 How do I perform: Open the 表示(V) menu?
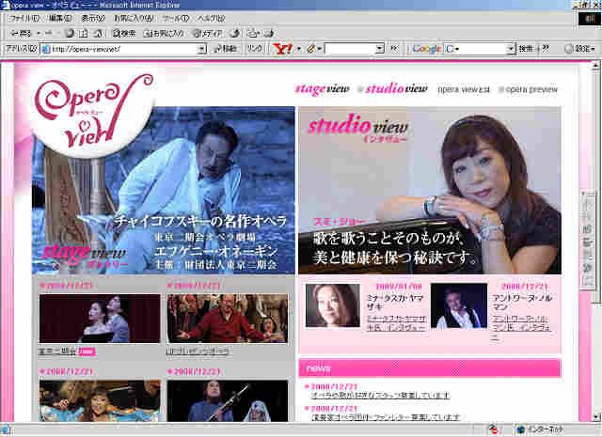(x=93, y=19)
